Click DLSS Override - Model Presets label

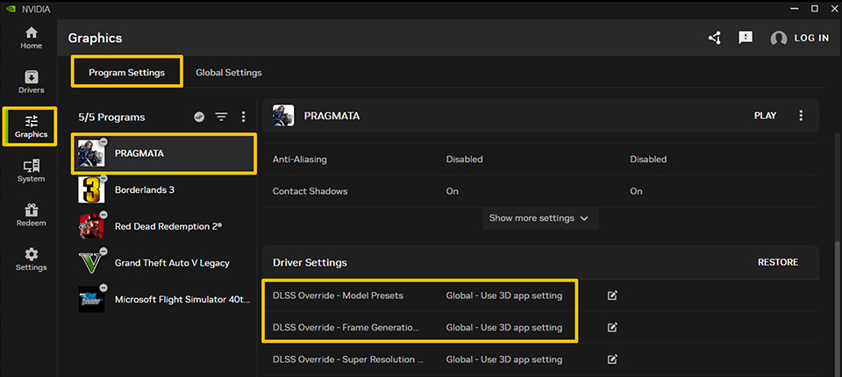point(338,296)
